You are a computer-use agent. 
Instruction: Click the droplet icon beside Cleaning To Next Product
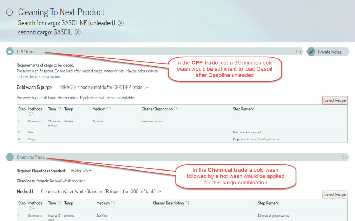click(x=9, y=12)
